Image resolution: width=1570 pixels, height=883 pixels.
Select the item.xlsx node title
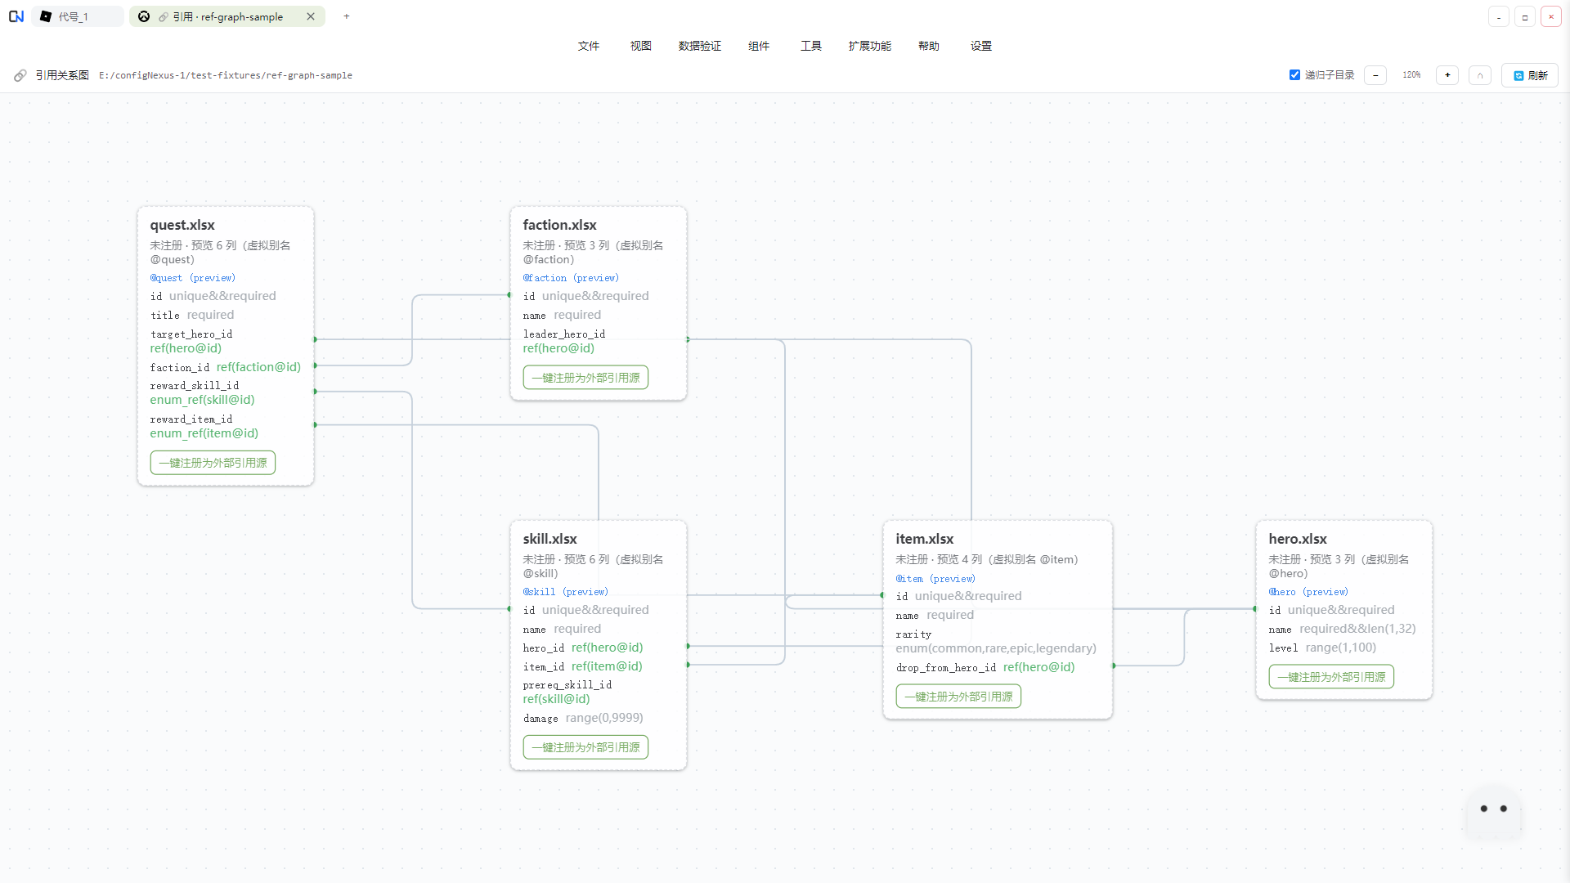point(925,539)
